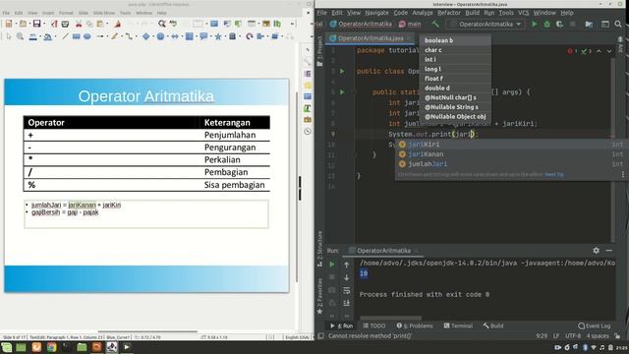Click the scroll to end icon in Run panel
629x354 pixels.
[x=347, y=303]
